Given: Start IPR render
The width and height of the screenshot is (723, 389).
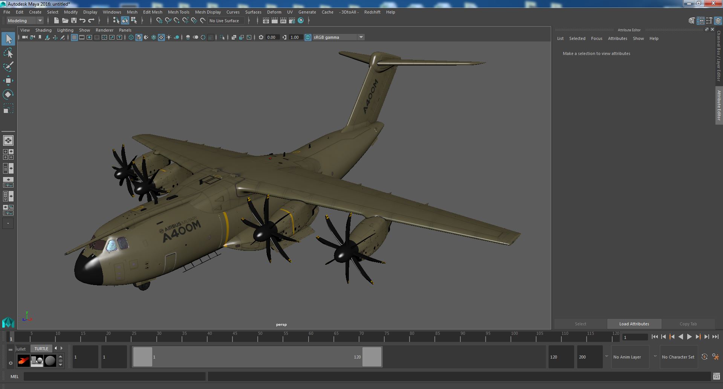Looking at the screenshot, I should tap(283, 21).
